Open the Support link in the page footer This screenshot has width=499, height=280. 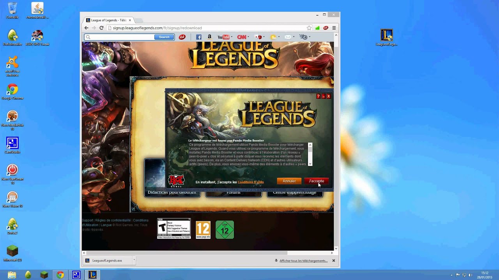87,220
